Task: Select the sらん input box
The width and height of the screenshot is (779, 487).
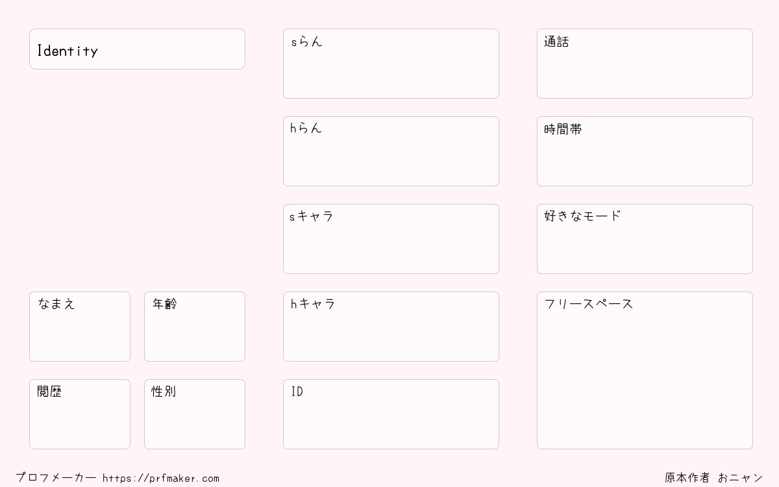Action: click(x=391, y=64)
